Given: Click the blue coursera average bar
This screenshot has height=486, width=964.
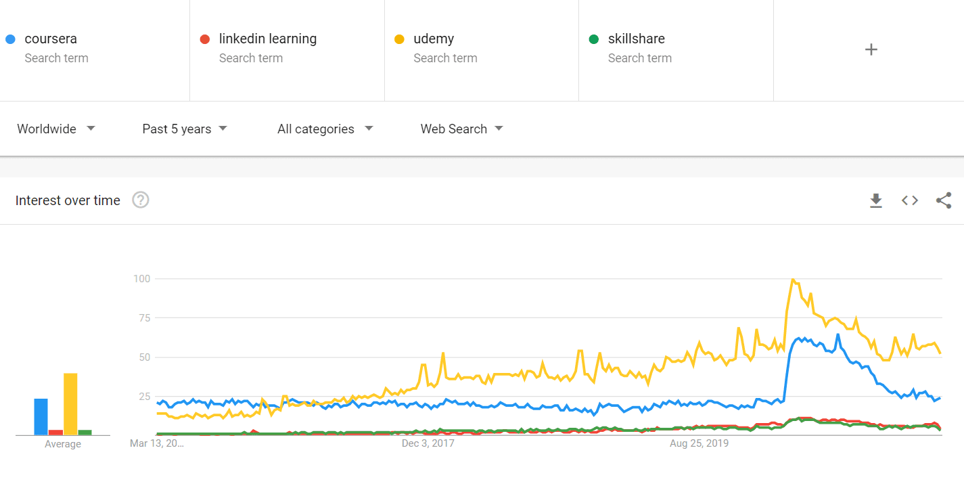Looking at the screenshot, I should coord(41,417).
